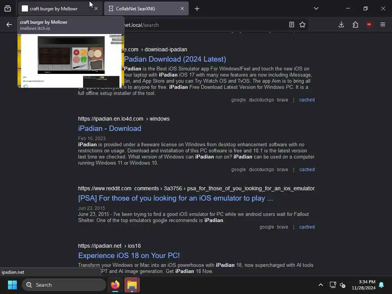Show hidden system tray icons chevron

point(321,285)
